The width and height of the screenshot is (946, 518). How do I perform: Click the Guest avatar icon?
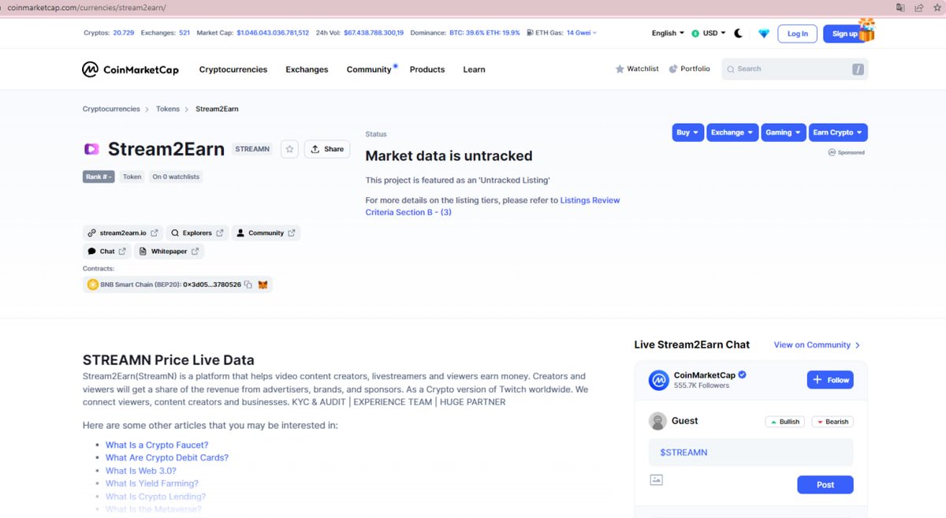pyautogui.click(x=657, y=421)
